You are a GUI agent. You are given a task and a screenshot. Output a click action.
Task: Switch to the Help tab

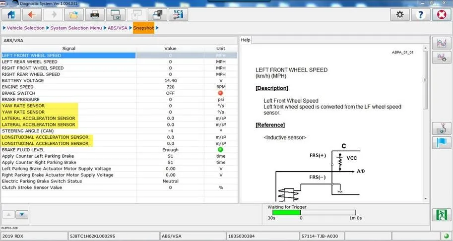(x=246, y=40)
